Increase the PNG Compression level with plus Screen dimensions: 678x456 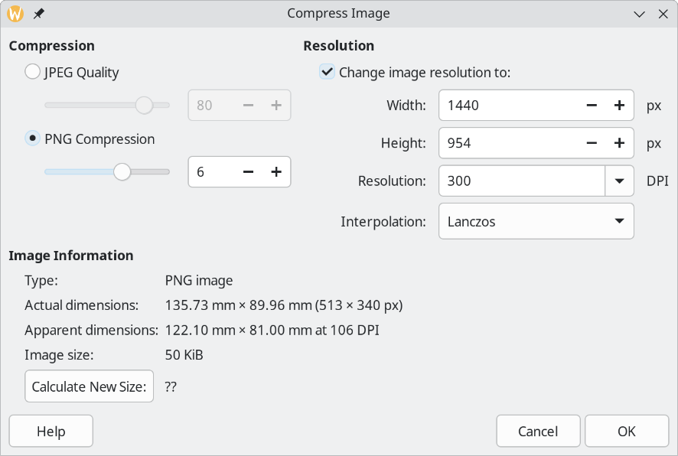(x=276, y=171)
